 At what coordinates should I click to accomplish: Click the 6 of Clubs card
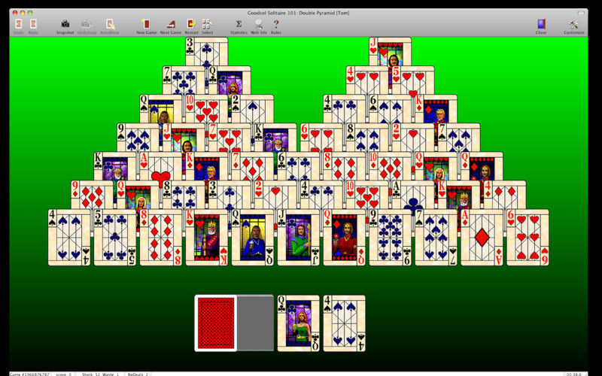coord(298,166)
